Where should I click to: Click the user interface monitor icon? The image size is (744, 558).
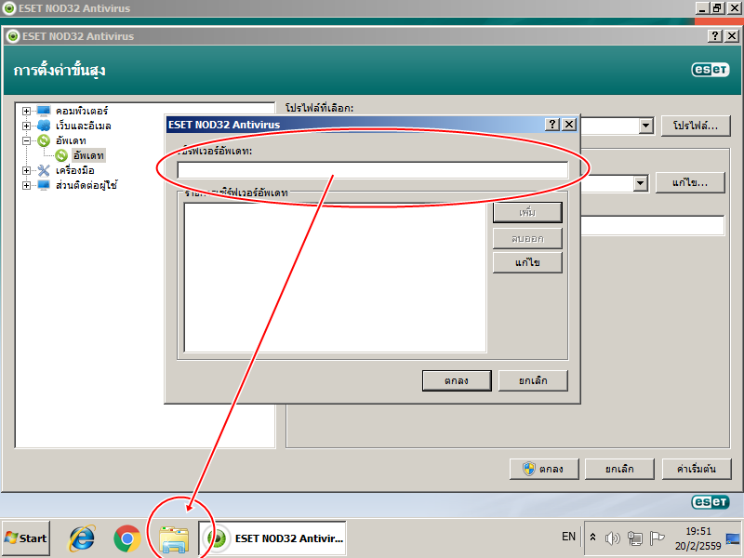coord(44,185)
